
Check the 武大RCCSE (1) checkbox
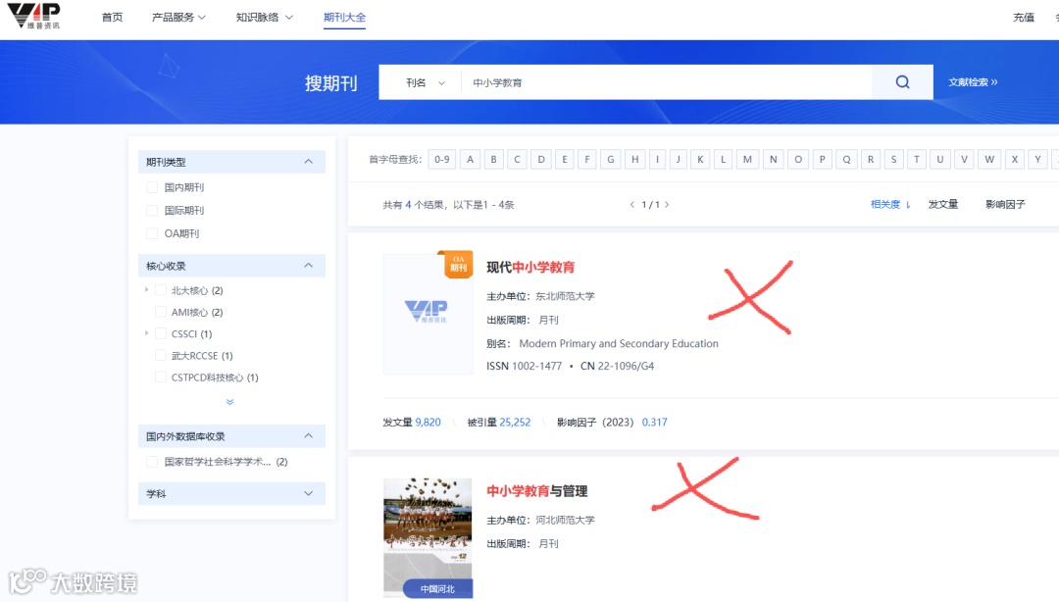tap(161, 355)
